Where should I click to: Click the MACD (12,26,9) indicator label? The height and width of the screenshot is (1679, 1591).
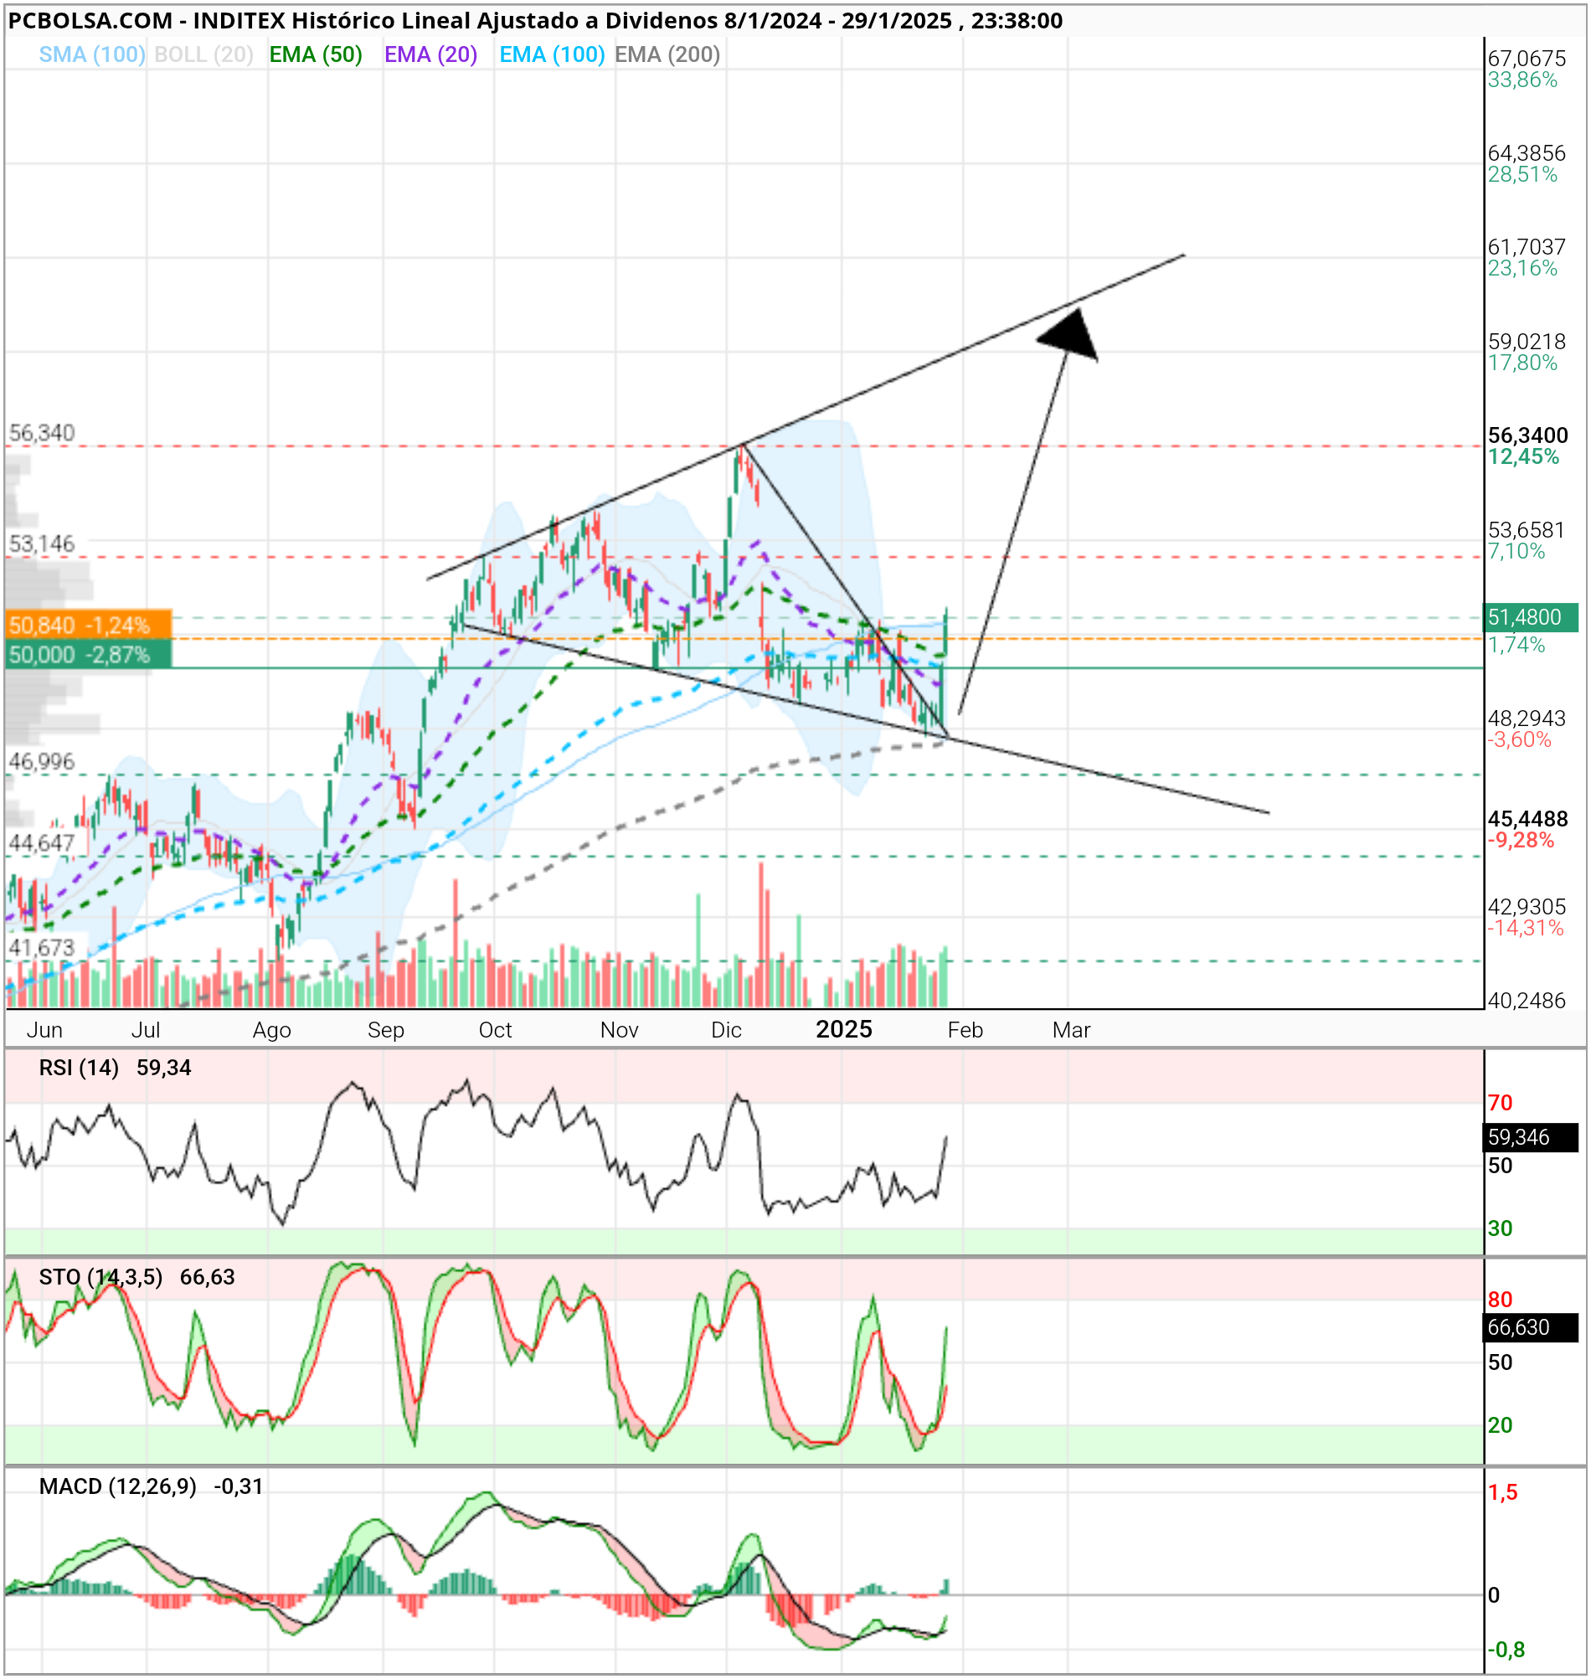tap(118, 1486)
